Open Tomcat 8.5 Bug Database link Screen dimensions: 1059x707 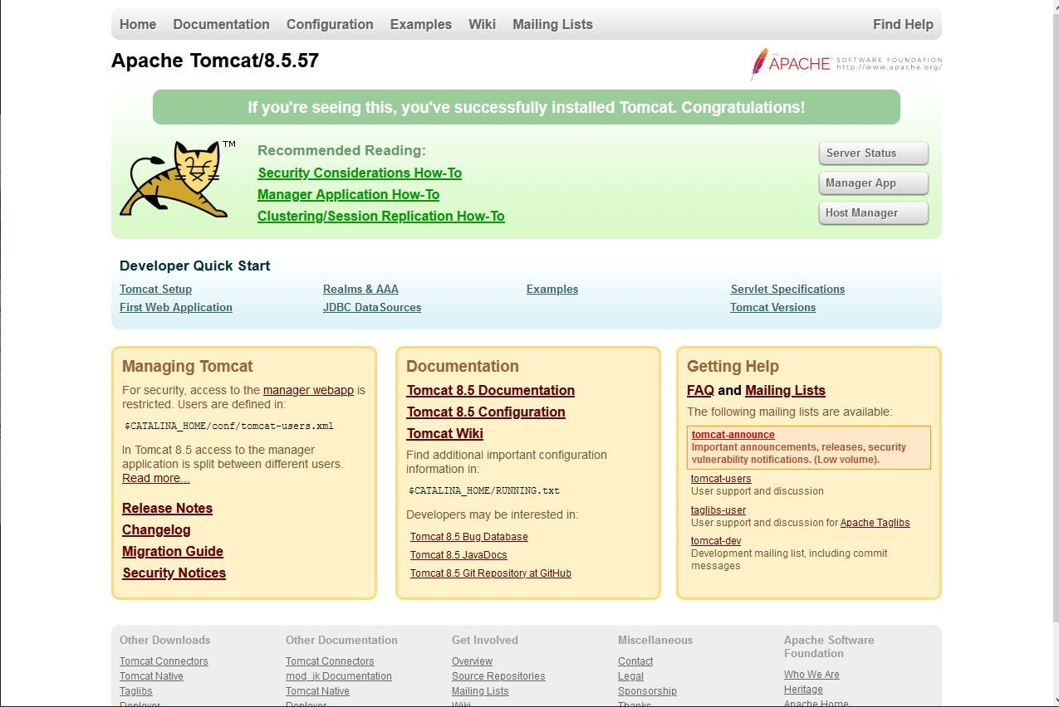point(469,537)
